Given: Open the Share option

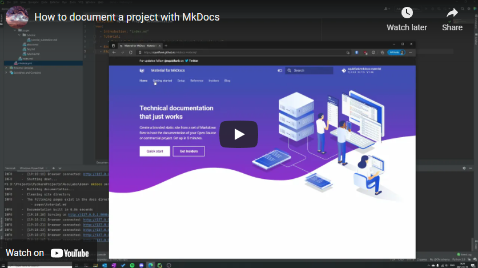Looking at the screenshot, I should (x=452, y=19).
